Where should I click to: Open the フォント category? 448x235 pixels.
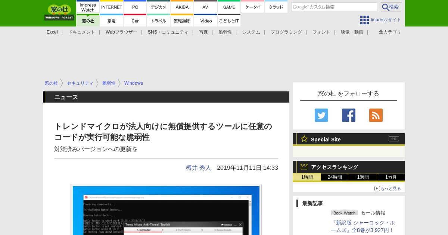pyautogui.click(x=321, y=32)
